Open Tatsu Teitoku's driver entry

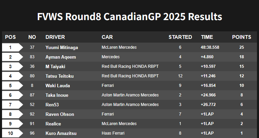click(x=60, y=76)
